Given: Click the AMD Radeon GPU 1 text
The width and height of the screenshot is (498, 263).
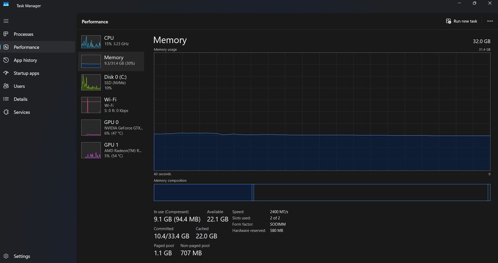Looking at the screenshot, I should coord(123,151).
